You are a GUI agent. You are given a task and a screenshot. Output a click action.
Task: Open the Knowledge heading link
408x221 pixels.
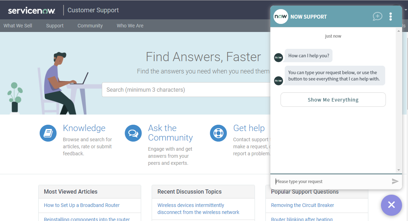point(84,128)
